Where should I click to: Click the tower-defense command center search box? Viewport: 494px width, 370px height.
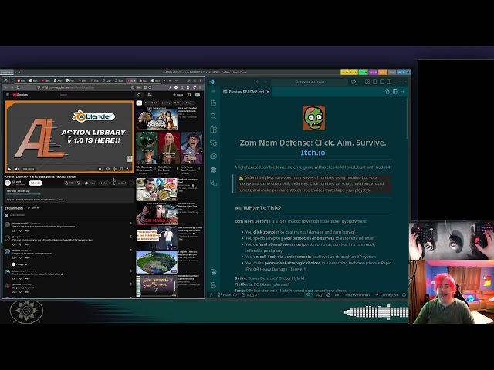click(310, 82)
